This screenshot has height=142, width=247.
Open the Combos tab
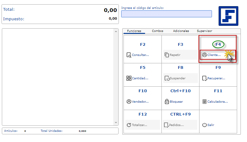[157, 31]
